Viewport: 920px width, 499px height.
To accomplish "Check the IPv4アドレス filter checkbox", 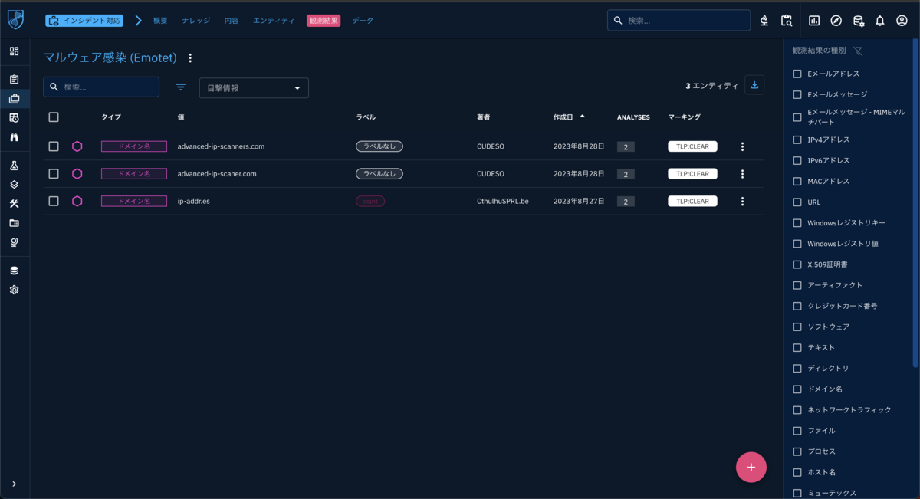I will (x=797, y=140).
